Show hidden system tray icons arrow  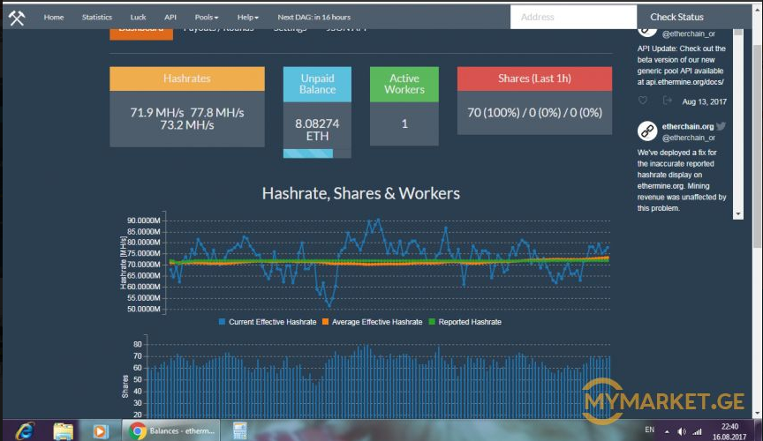point(666,431)
